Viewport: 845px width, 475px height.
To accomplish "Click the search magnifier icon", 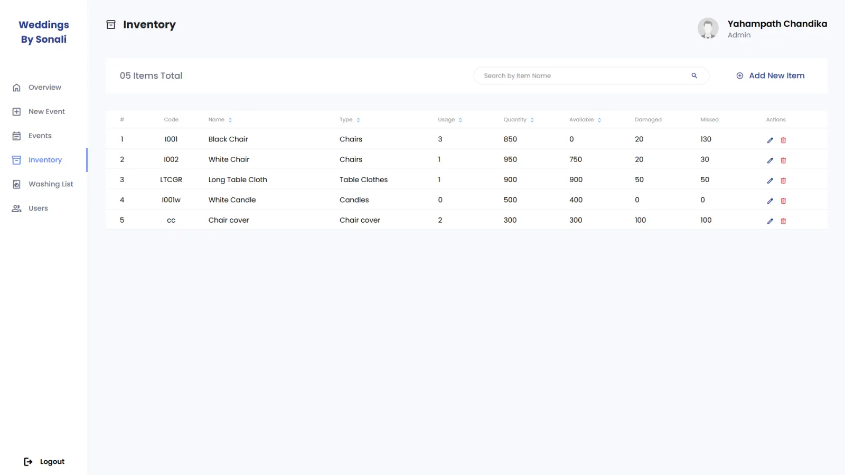I will [694, 75].
